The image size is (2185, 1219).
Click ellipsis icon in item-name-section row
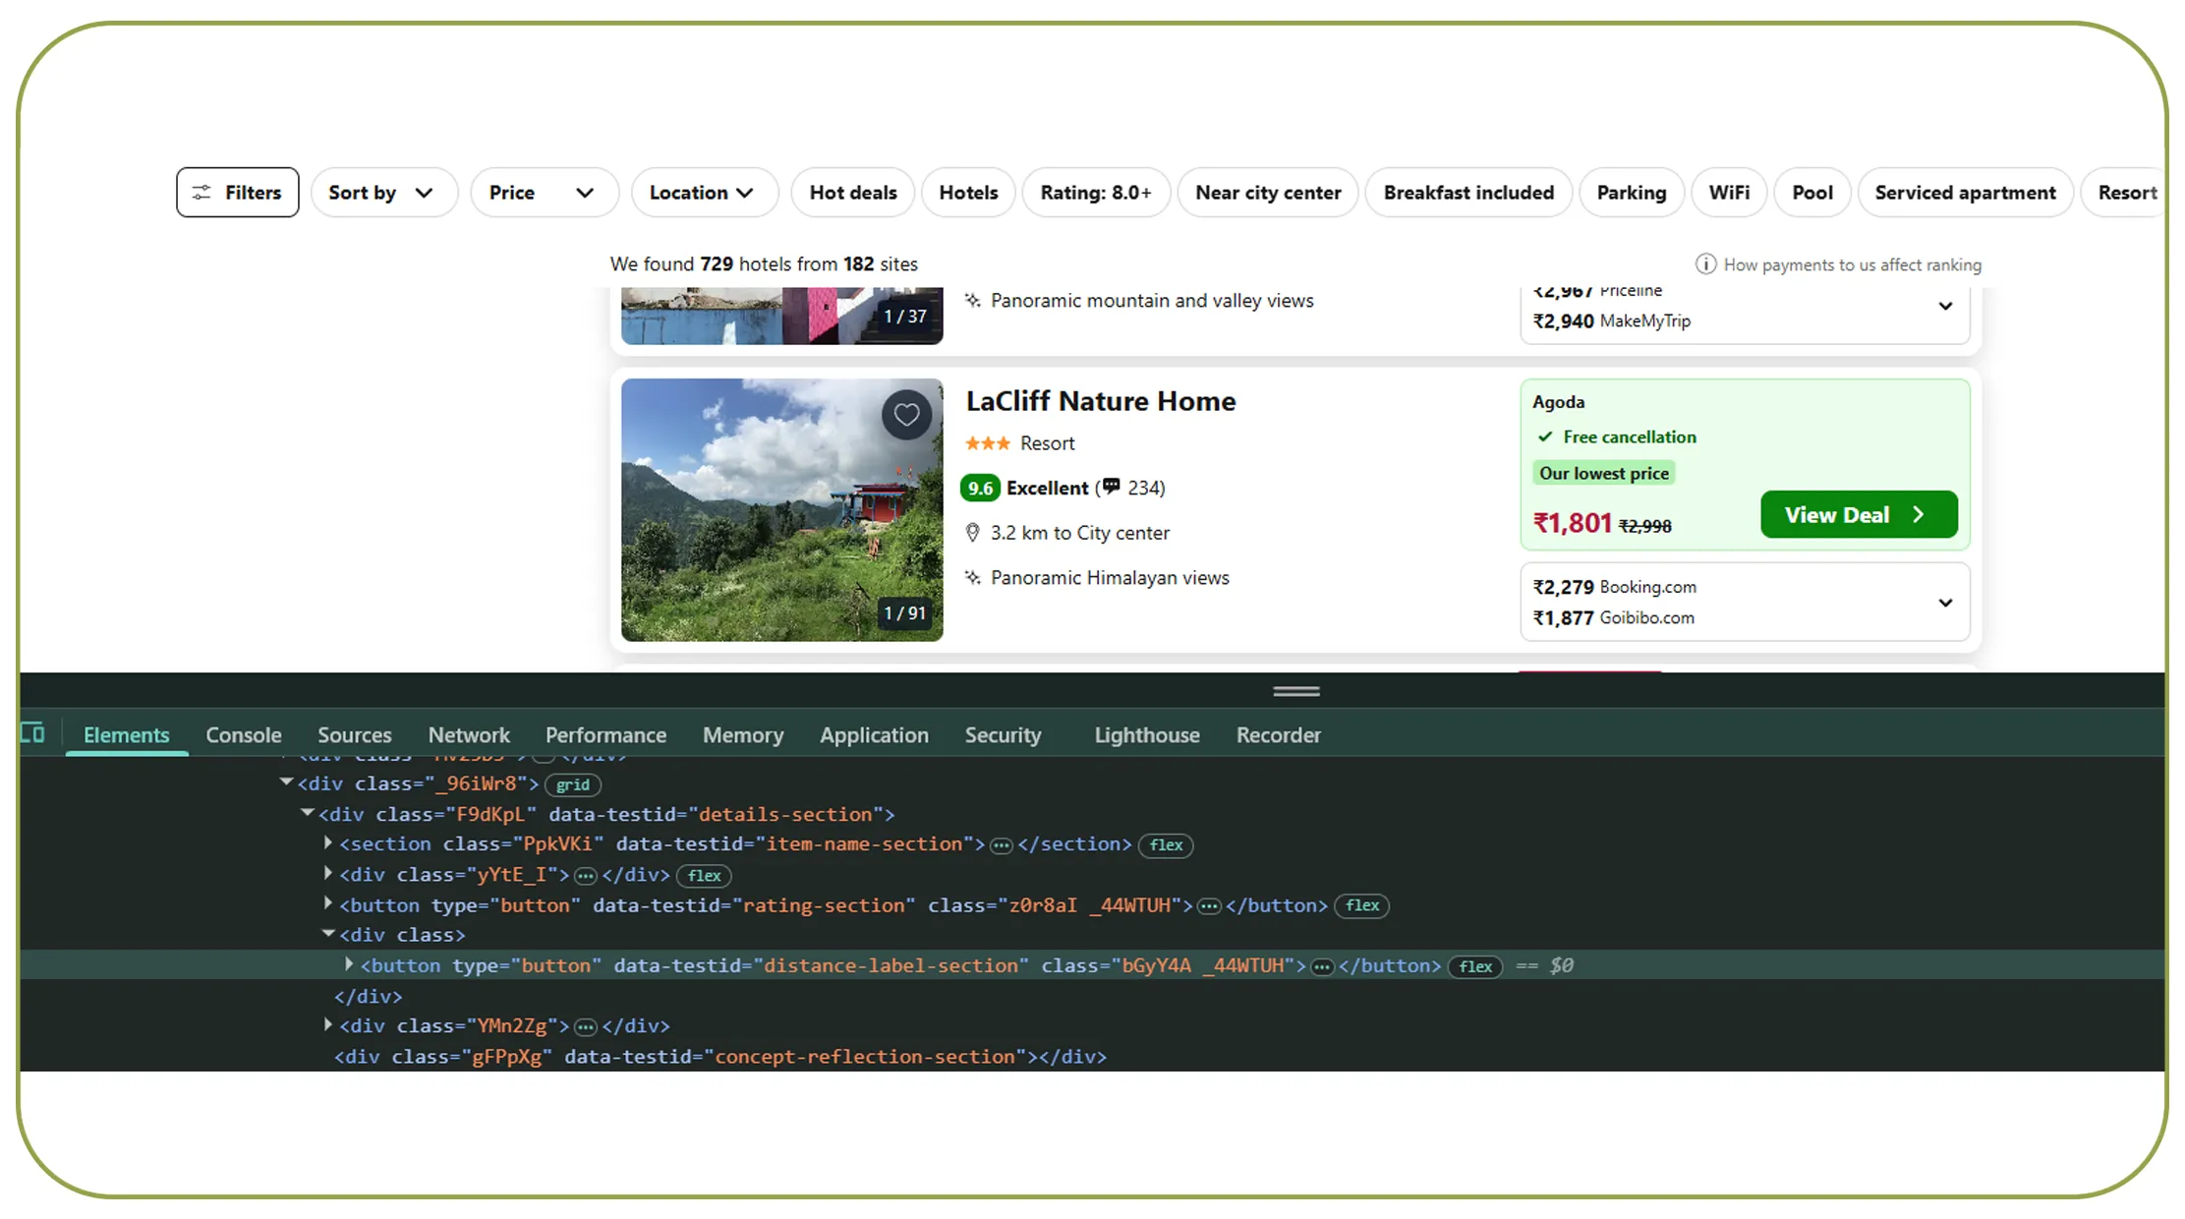click(1001, 845)
